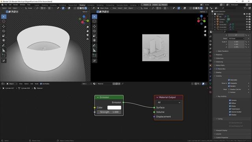The width and height of the screenshot is (252, 142).
Task: Click the Emission Strength value field
Action: [x=109, y=112]
